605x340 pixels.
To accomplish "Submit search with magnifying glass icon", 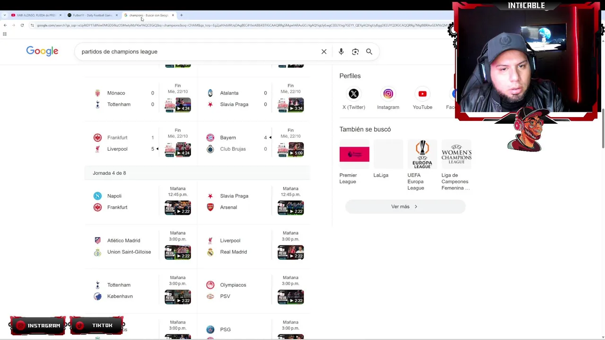I will click(369, 51).
